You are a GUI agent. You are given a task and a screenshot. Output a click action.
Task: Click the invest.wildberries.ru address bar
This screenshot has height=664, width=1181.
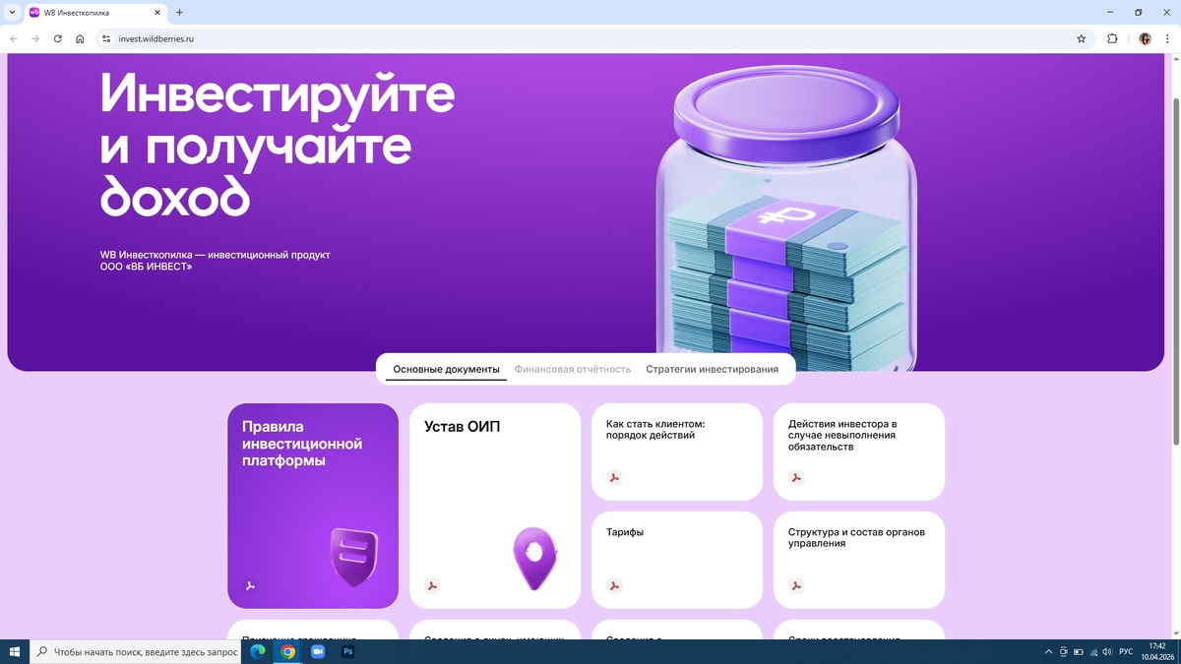(590, 39)
